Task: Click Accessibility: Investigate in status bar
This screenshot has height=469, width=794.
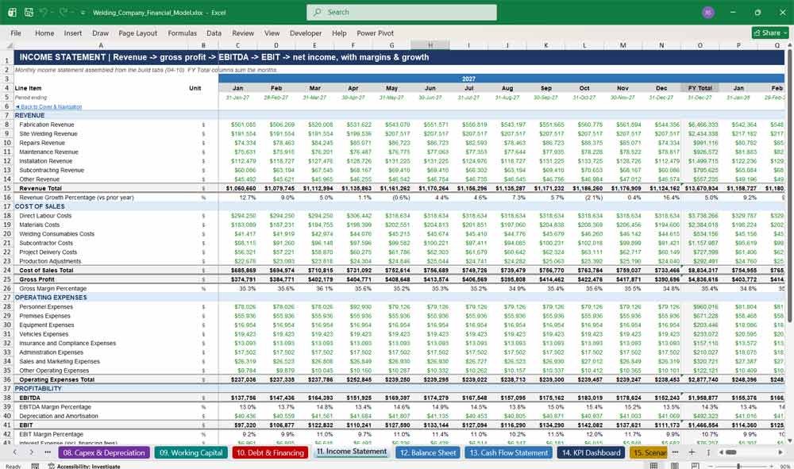Action: coord(84,466)
